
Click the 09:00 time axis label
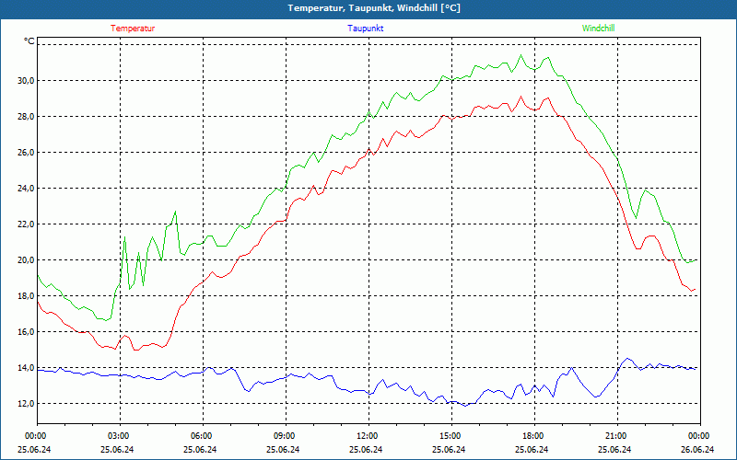click(284, 436)
